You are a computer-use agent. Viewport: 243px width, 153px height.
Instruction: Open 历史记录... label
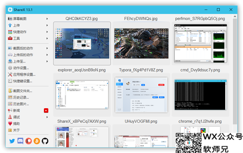click(21, 98)
